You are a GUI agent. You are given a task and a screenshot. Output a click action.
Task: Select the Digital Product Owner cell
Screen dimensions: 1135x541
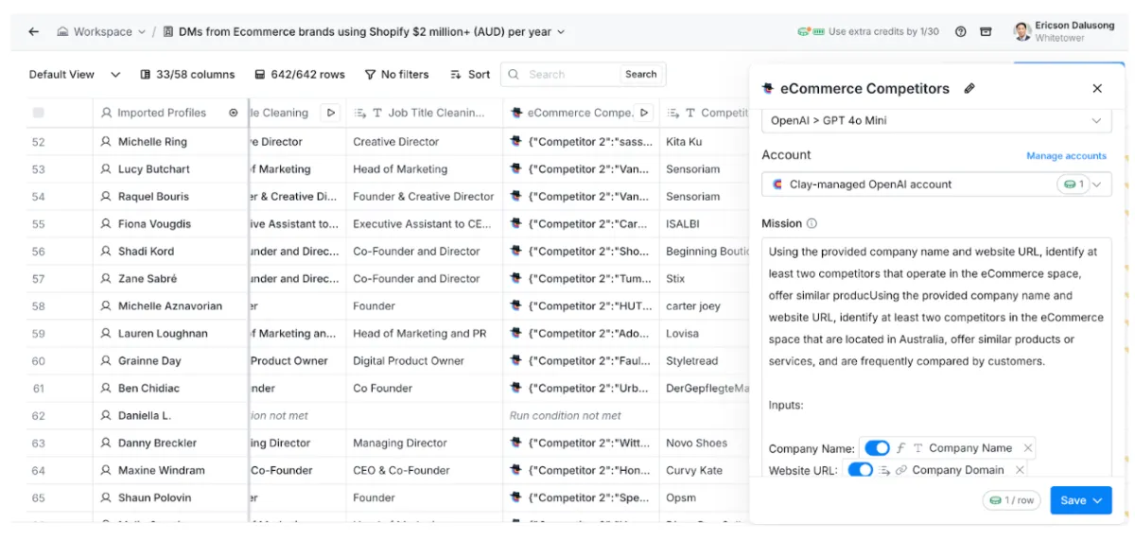tap(425, 361)
